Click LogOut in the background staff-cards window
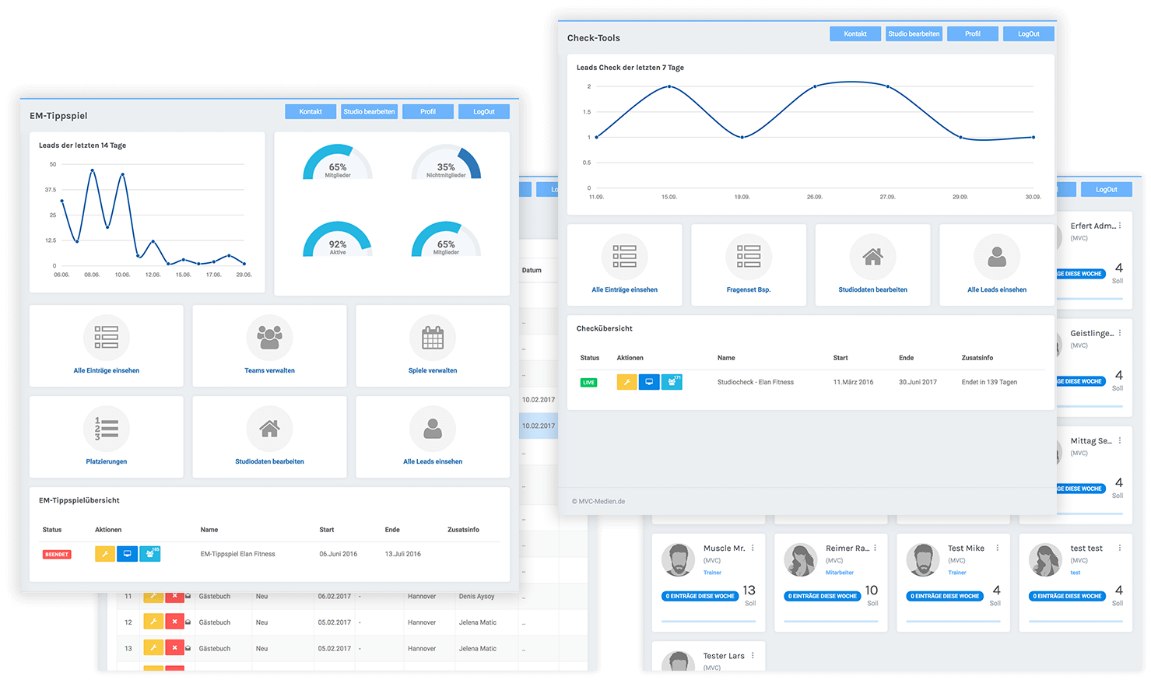The image size is (1151, 680). tap(1107, 189)
